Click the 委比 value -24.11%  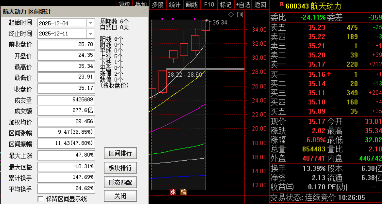[313, 17]
